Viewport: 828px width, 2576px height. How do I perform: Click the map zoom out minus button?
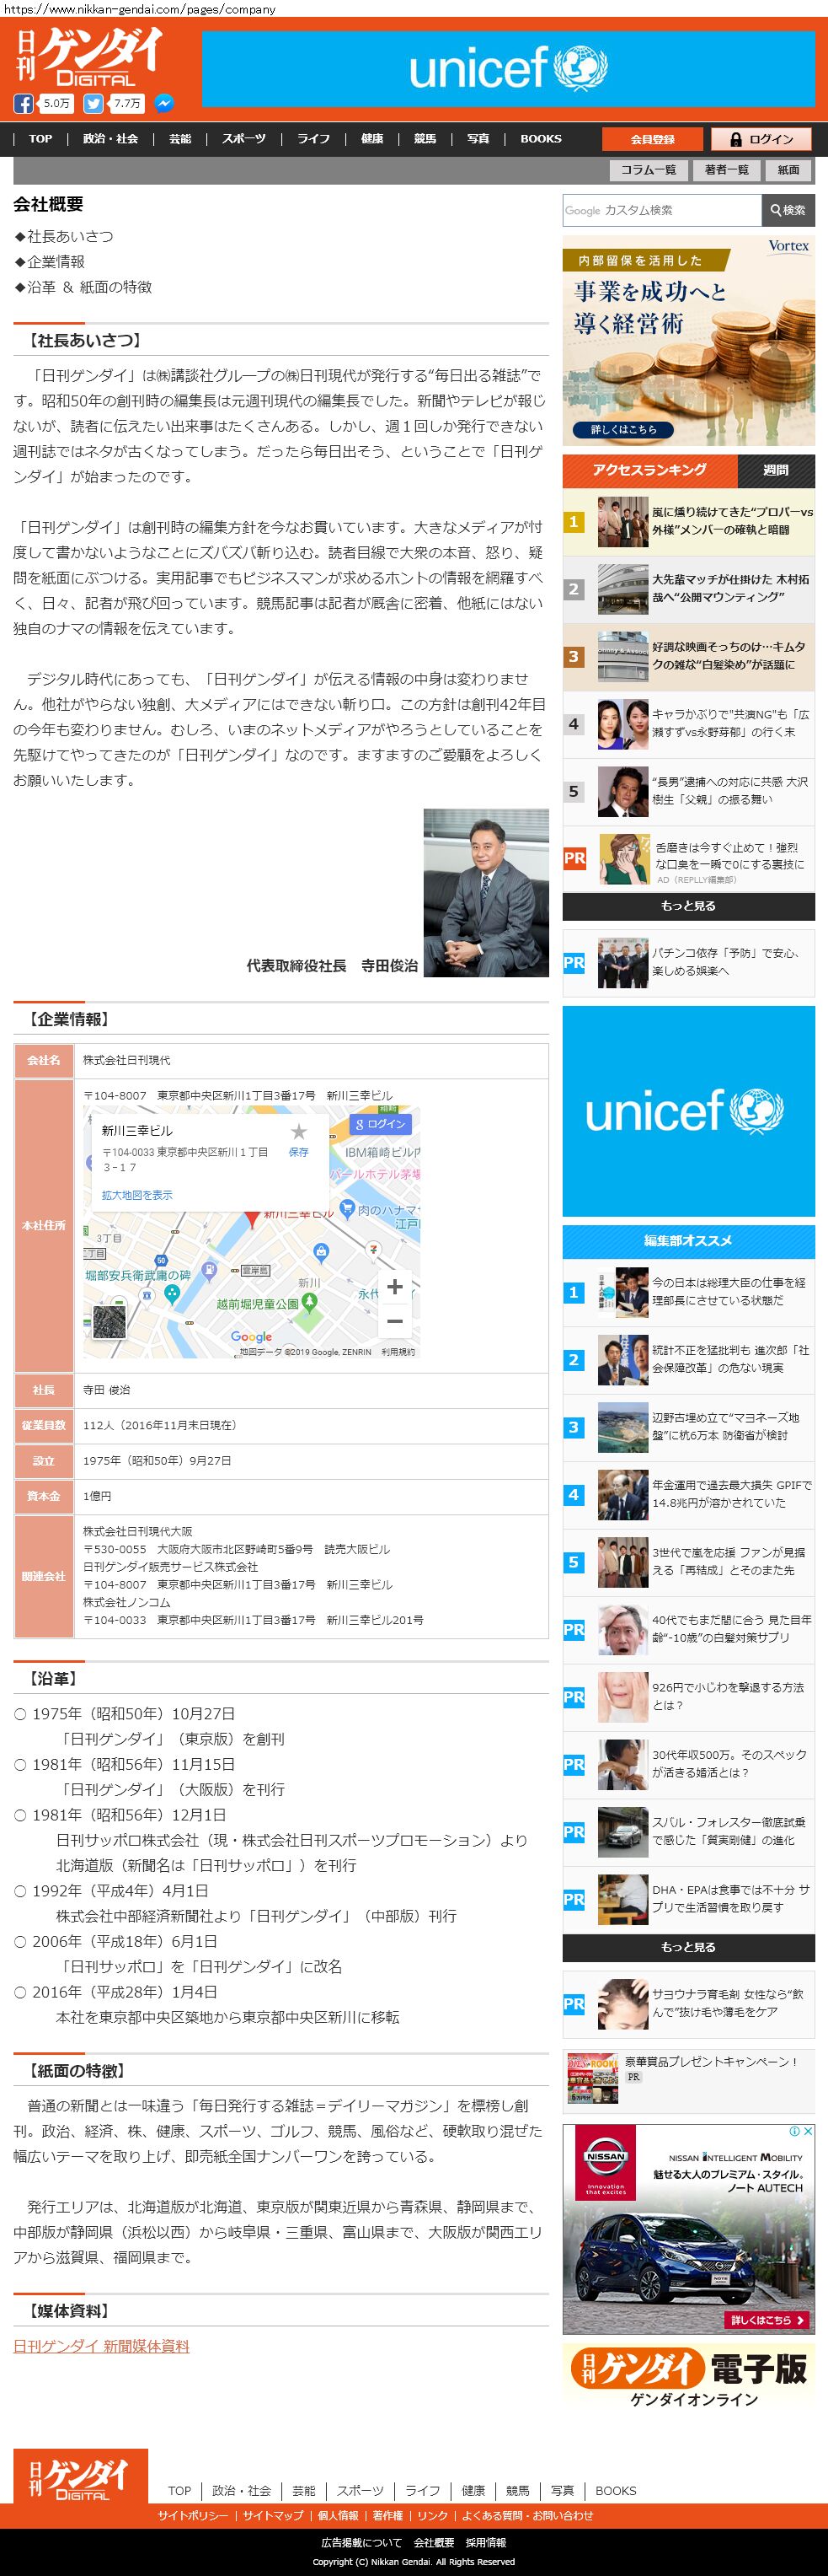point(394,1321)
